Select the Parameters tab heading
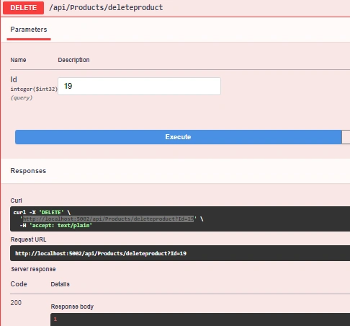 pos(29,30)
